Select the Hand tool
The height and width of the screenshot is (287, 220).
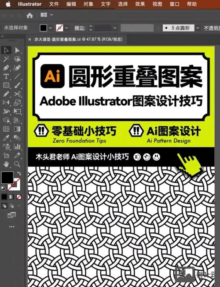6,164
